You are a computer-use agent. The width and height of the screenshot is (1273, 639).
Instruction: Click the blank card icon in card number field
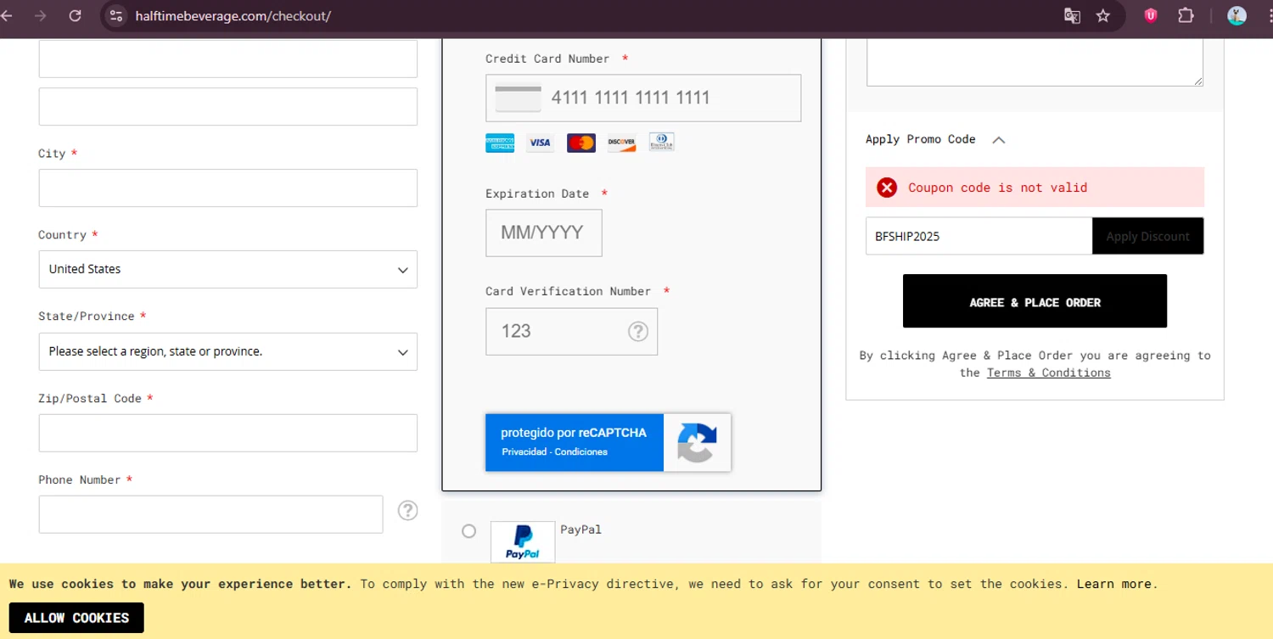518,98
